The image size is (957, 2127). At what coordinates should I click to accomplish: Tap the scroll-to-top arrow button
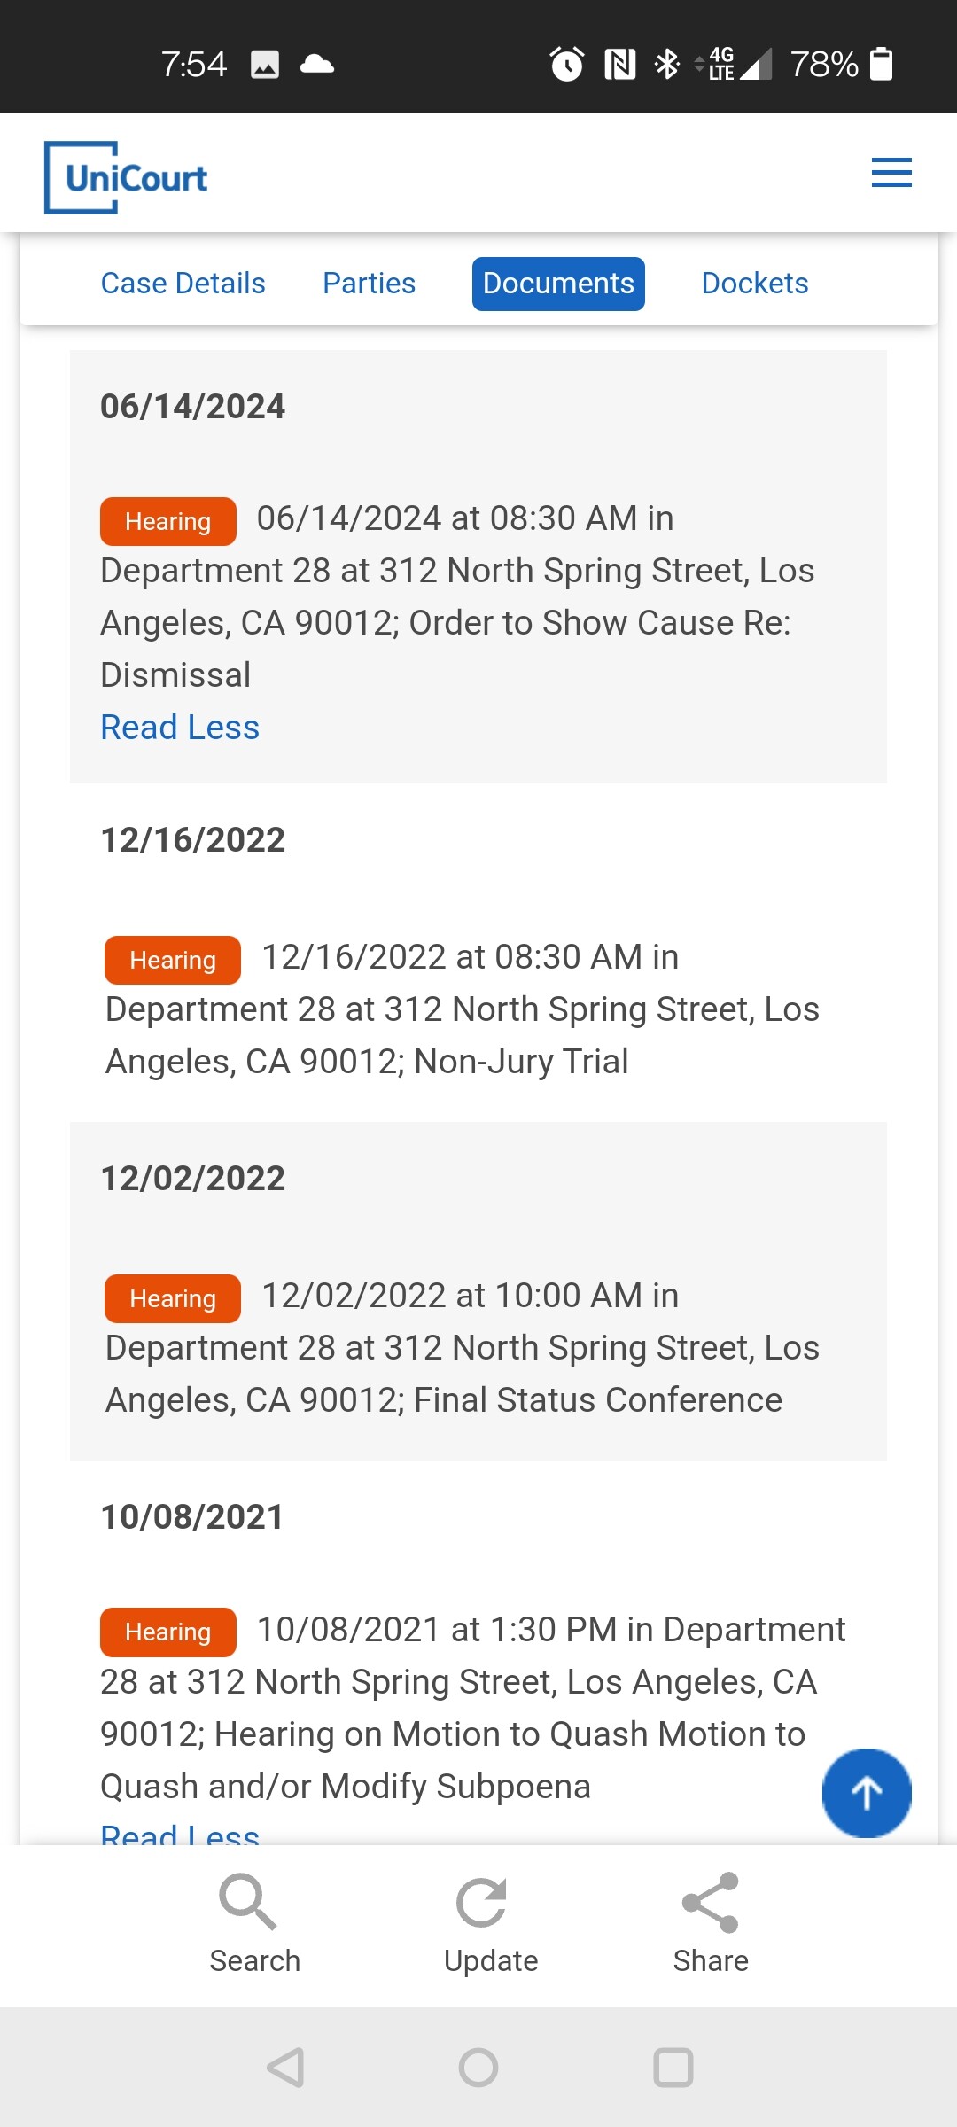pos(866,1792)
